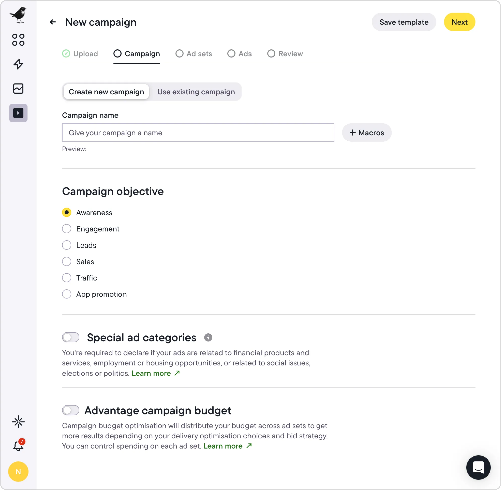The height and width of the screenshot is (490, 501).
Task: Select the sparkle icon near sidebar bottom
Action: 18,422
